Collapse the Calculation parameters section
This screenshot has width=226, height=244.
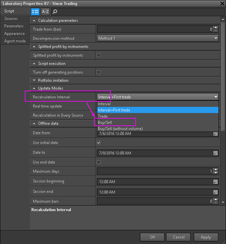tap(35, 21)
